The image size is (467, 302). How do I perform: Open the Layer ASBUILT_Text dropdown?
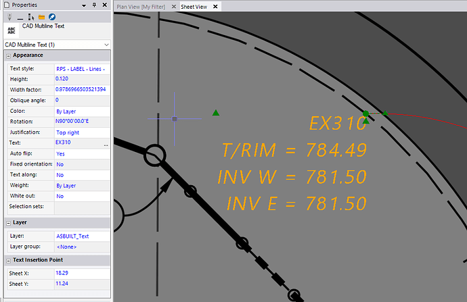(x=82, y=236)
